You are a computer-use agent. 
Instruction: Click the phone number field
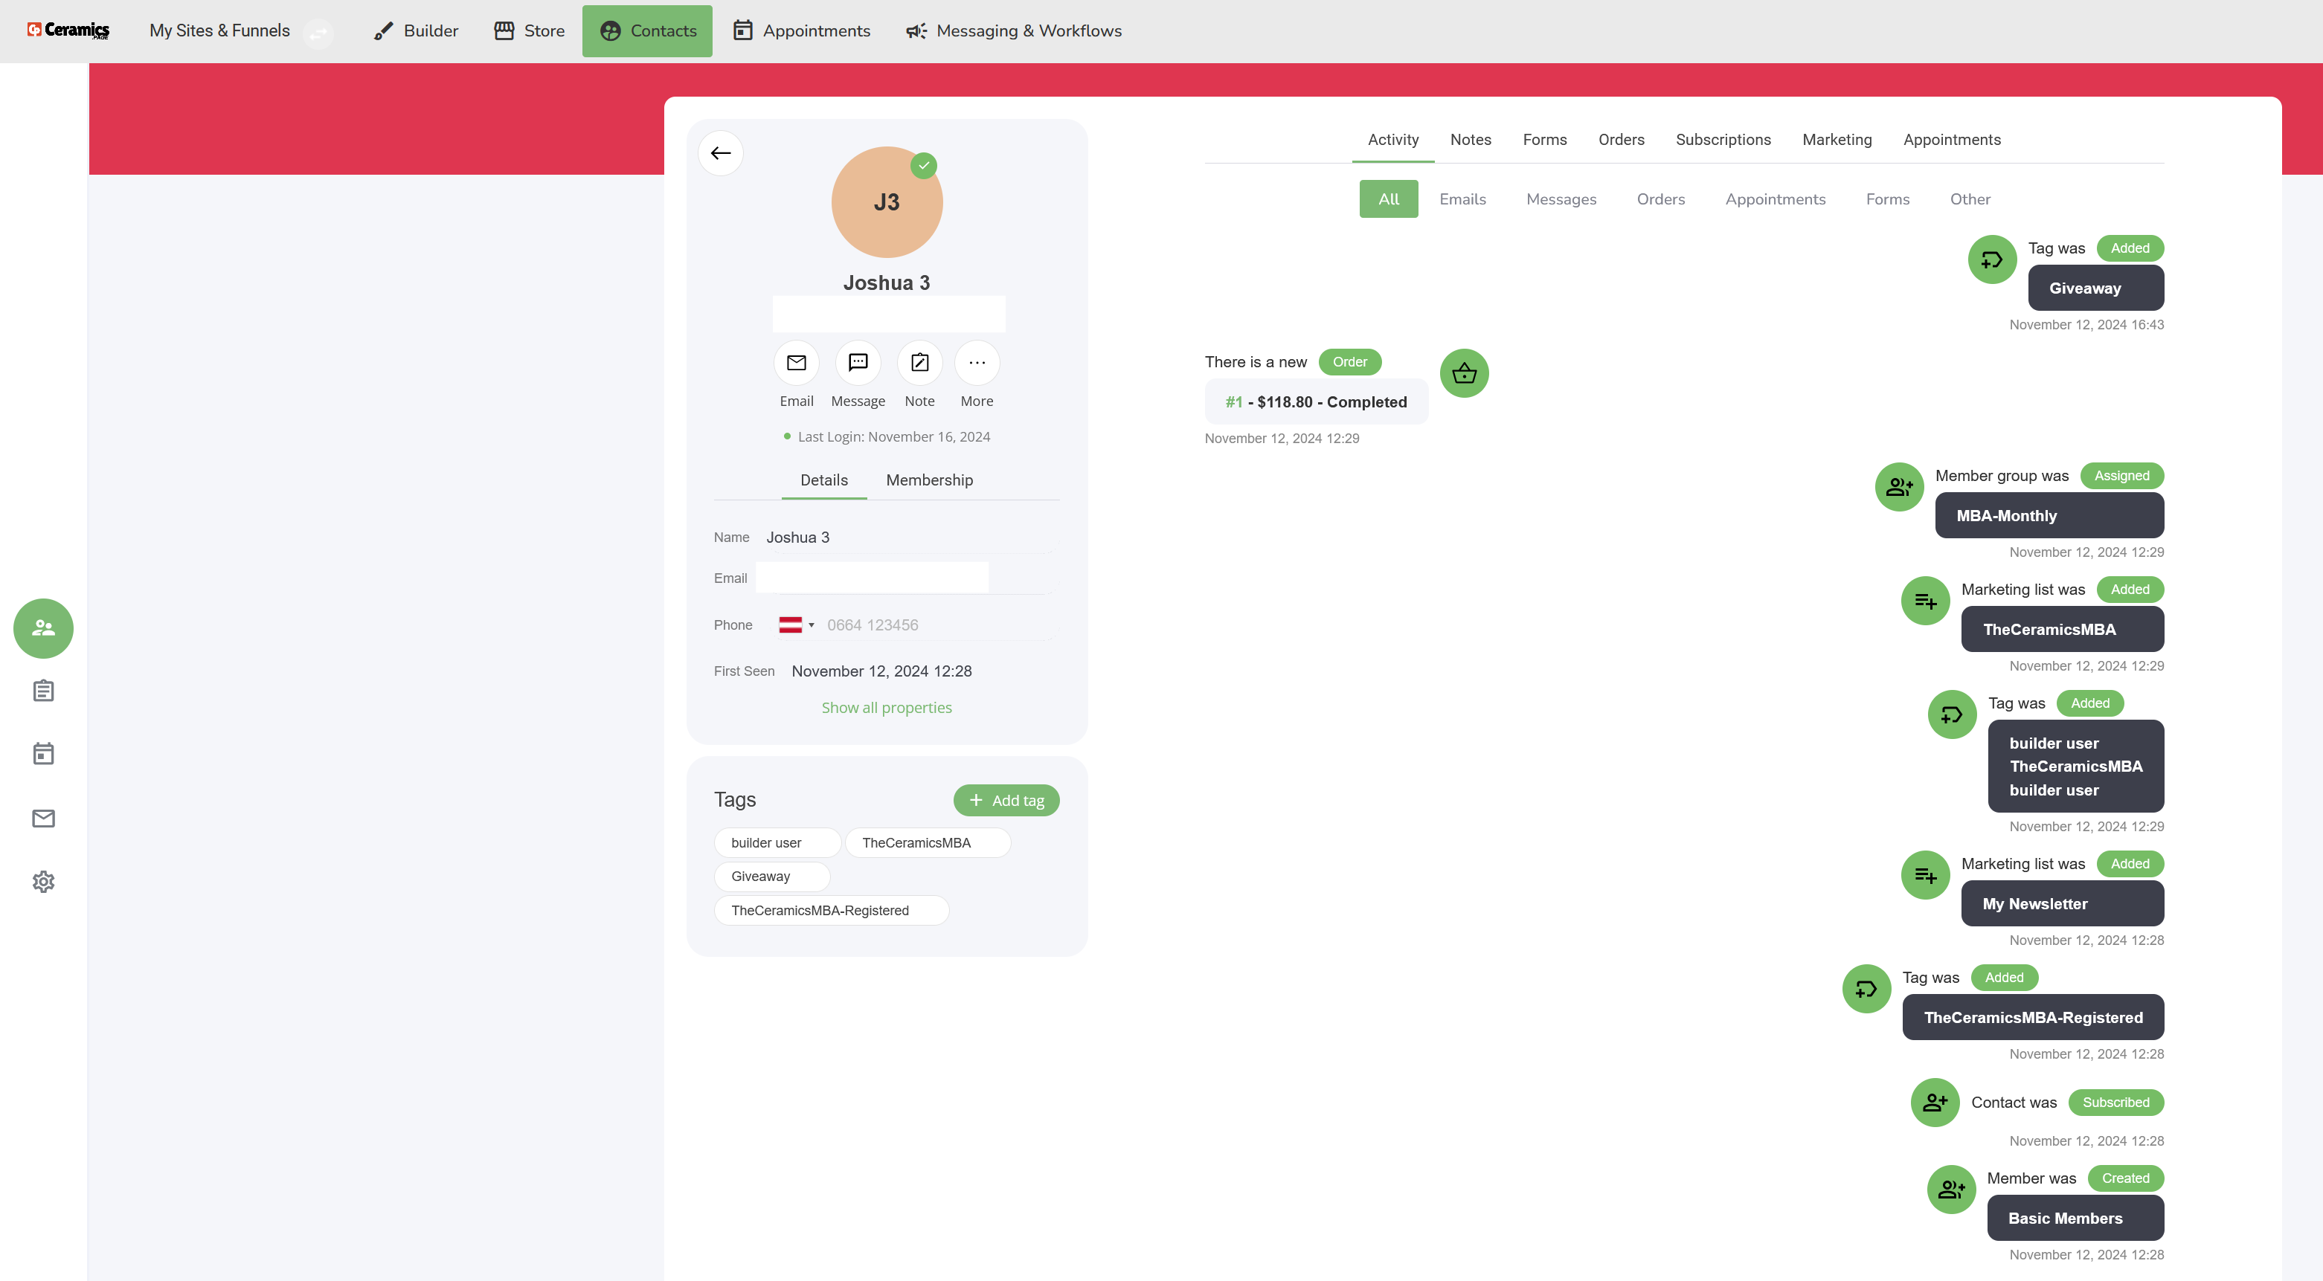click(x=938, y=625)
